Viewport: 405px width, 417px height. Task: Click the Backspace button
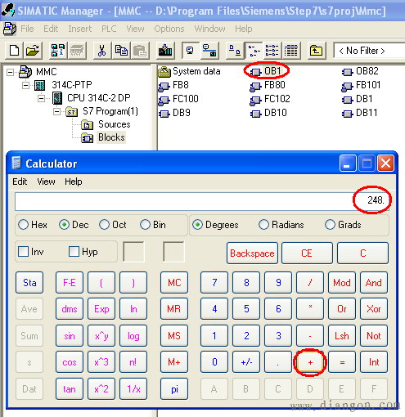(x=252, y=253)
